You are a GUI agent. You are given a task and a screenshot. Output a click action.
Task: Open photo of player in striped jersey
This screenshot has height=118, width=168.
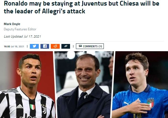point(27,85)
